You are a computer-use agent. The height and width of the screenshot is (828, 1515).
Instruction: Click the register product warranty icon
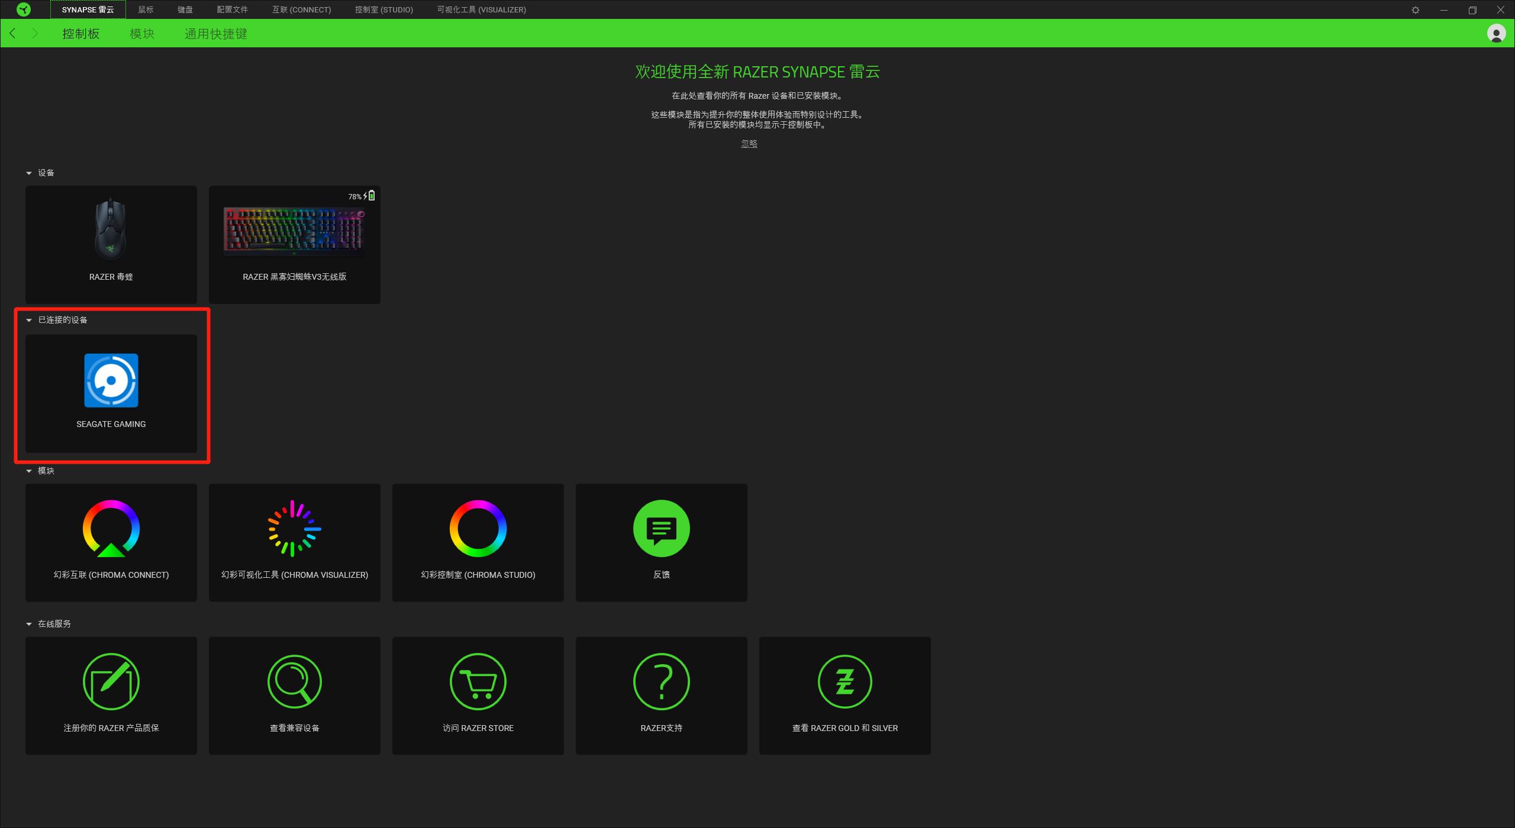coord(111,681)
